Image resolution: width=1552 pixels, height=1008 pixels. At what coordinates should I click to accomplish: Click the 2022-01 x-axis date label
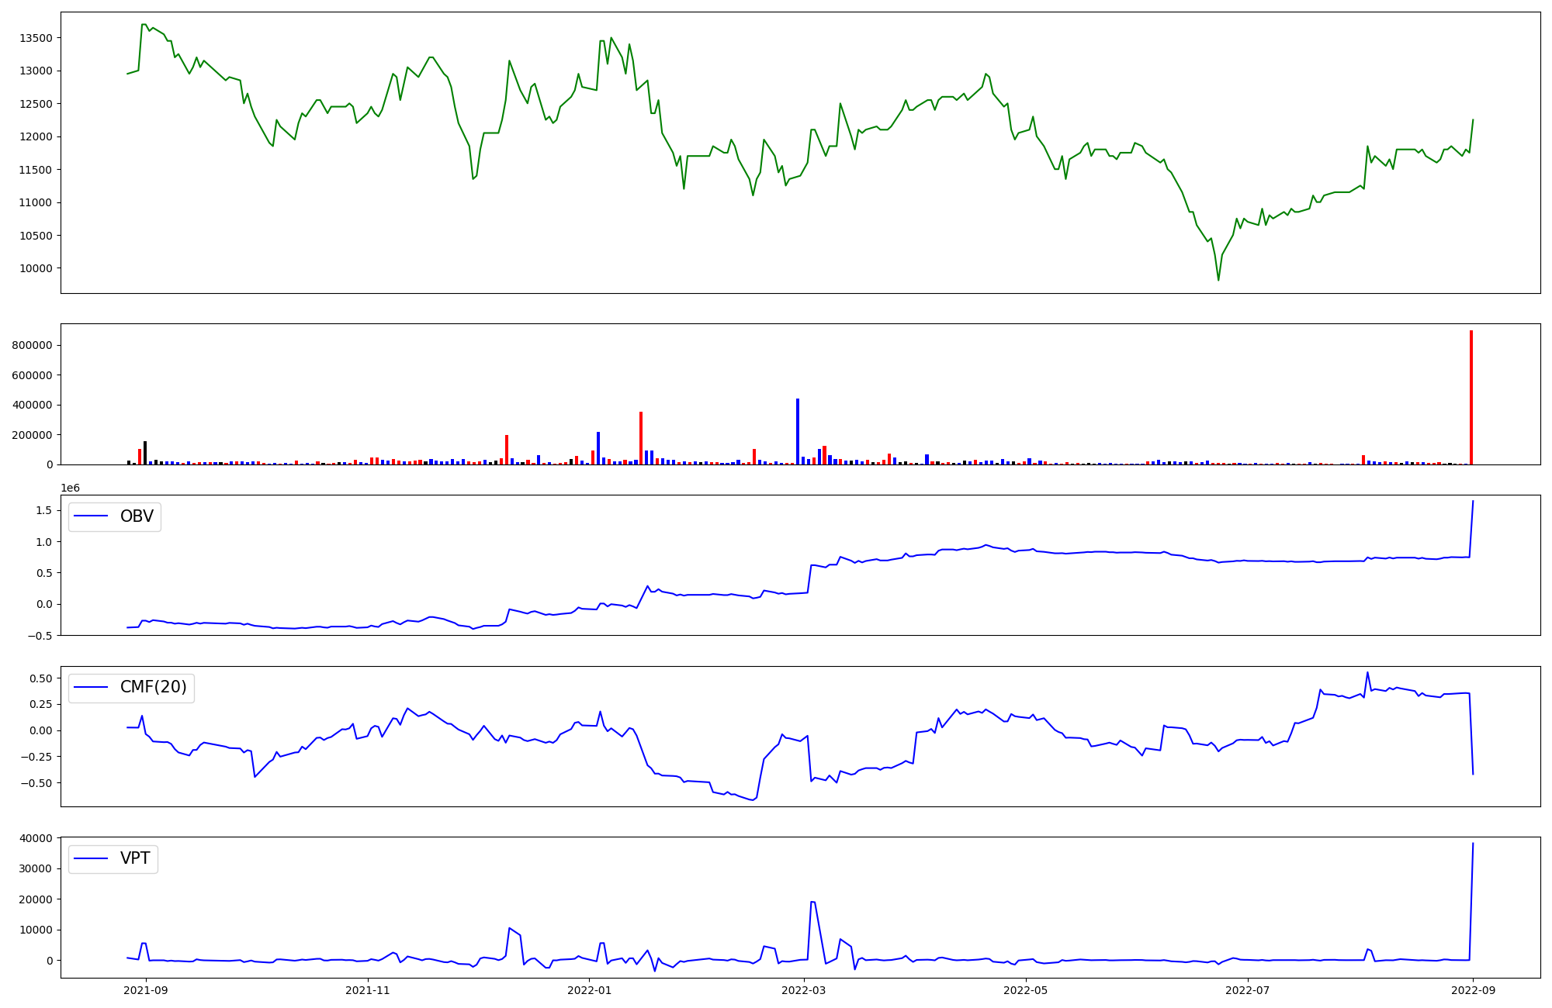pyautogui.click(x=589, y=990)
